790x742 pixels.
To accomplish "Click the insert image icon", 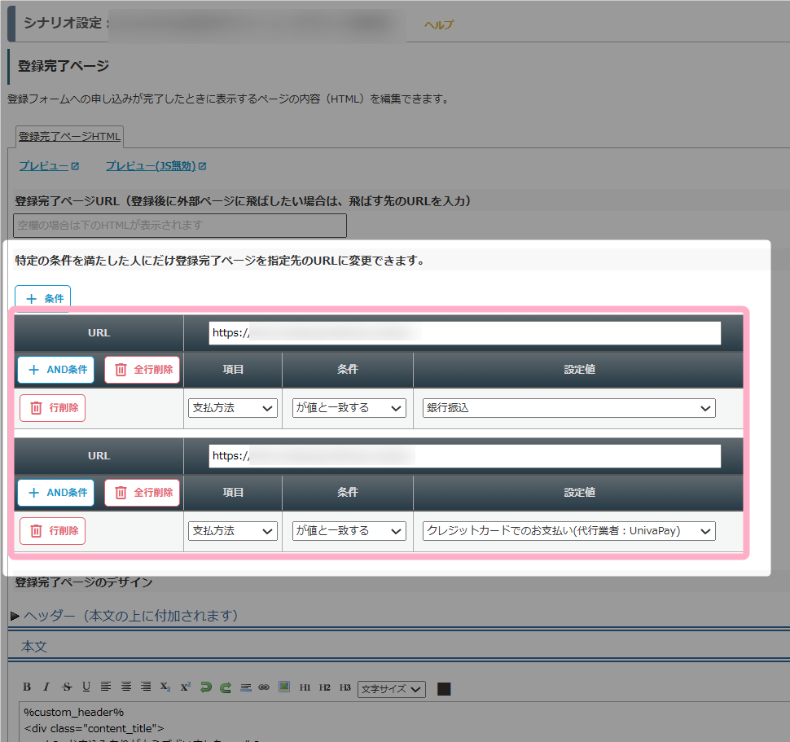I will [284, 687].
